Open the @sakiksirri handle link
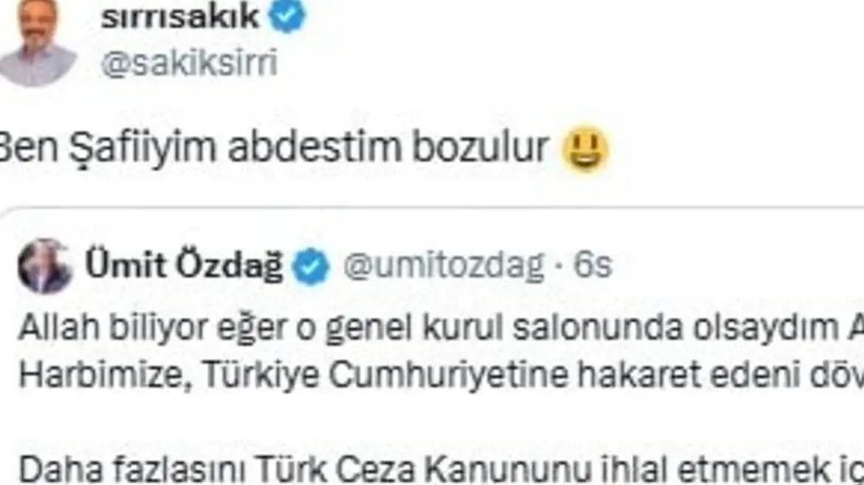 click(190, 63)
